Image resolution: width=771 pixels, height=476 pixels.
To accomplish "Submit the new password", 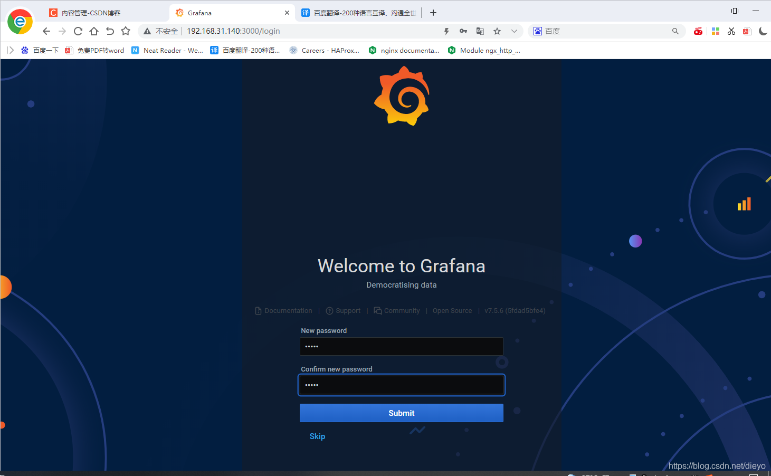I will coord(402,413).
